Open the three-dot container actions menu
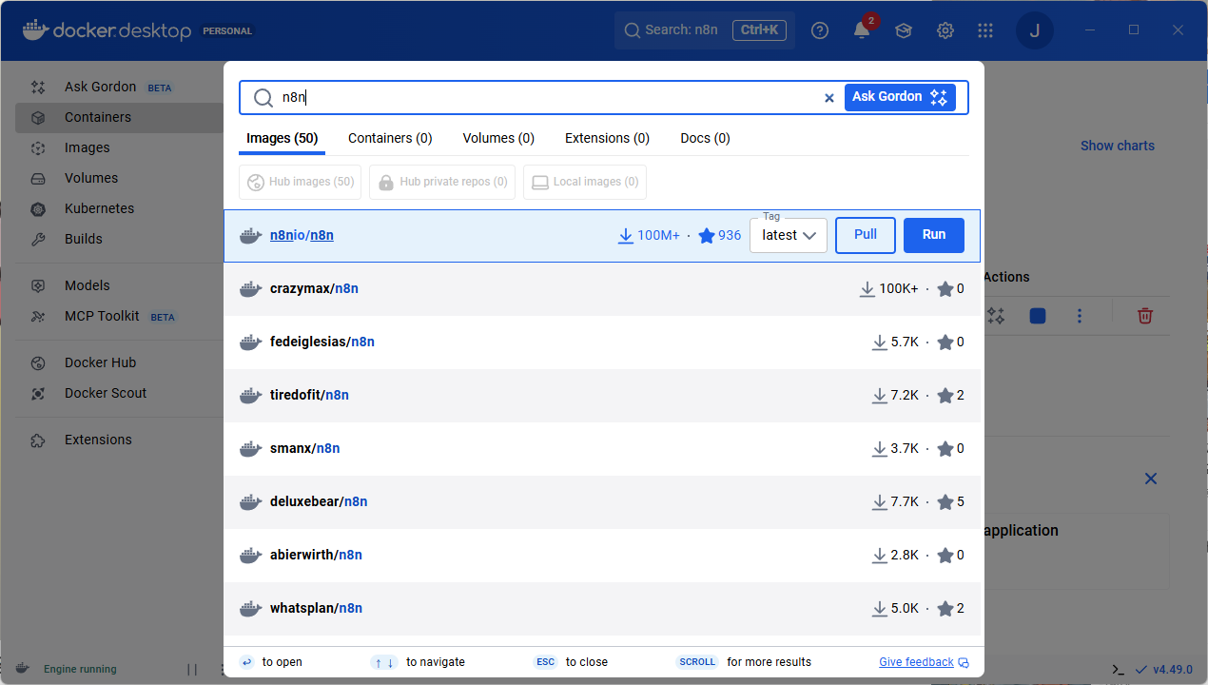Image resolution: width=1208 pixels, height=685 pixels. (x=1080, y=316)
